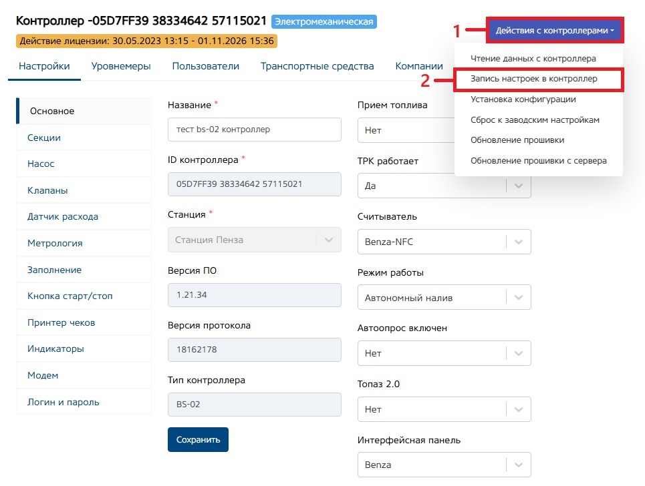
Task: Open the 'Пользователи' tab
Action: pos(205,66)
